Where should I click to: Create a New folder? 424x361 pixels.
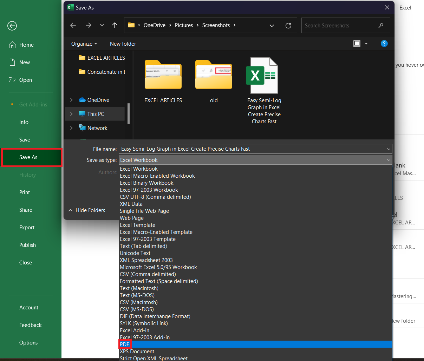click(x=123, y=44)
